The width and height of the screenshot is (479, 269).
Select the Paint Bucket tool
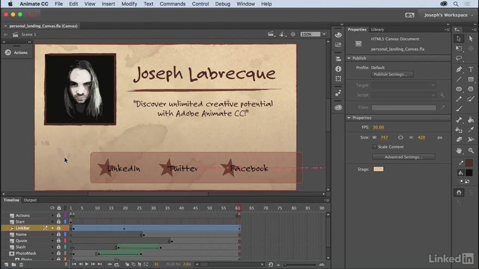tap(471, 120)
